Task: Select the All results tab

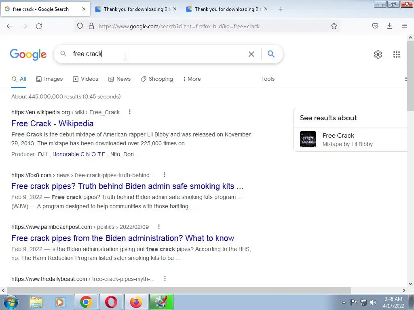Action: 19,79
